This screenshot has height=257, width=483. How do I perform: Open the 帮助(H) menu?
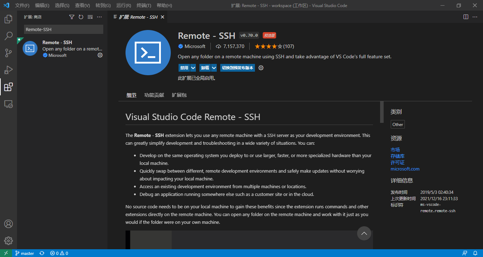164,5
